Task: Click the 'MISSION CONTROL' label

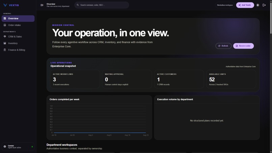Action: [63, 25]
